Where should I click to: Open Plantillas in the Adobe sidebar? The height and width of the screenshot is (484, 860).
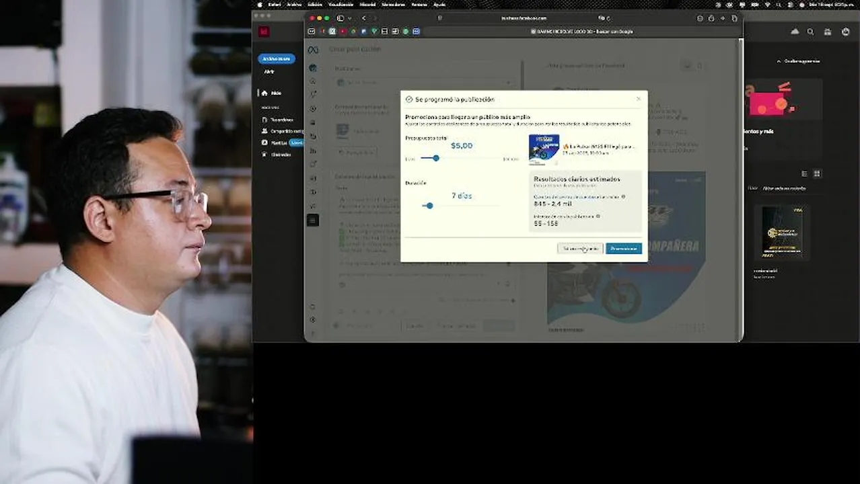click(275, 143)
